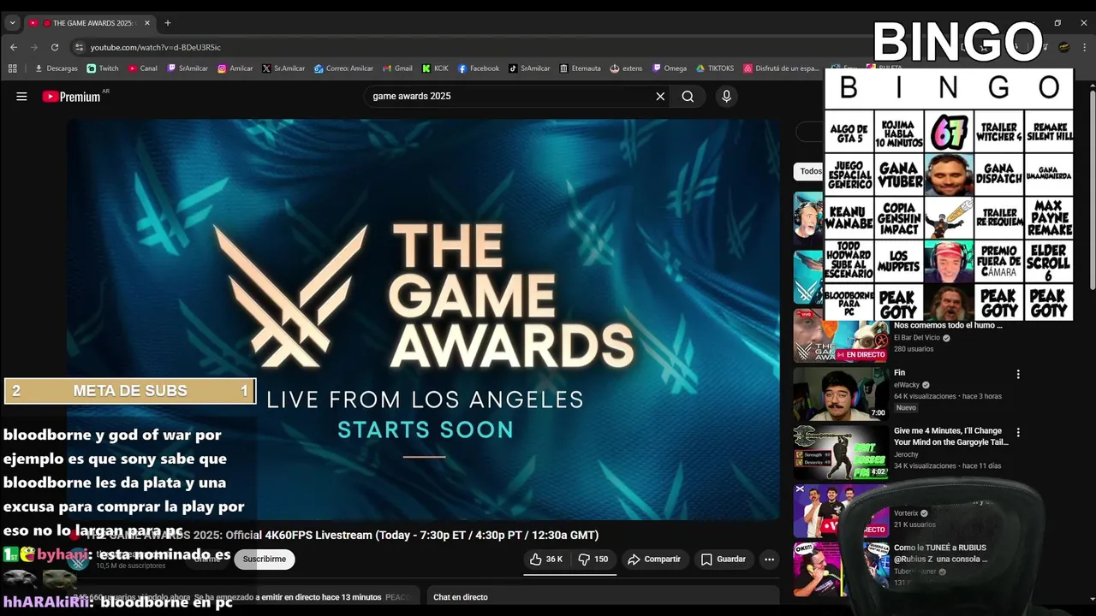Open the Jerochy channel name
This screenshot has height=616, width=1096.
(x=906, y=454)
